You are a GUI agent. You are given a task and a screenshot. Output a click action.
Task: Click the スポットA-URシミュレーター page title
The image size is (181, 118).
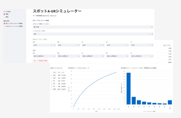[x=57, y=11]
